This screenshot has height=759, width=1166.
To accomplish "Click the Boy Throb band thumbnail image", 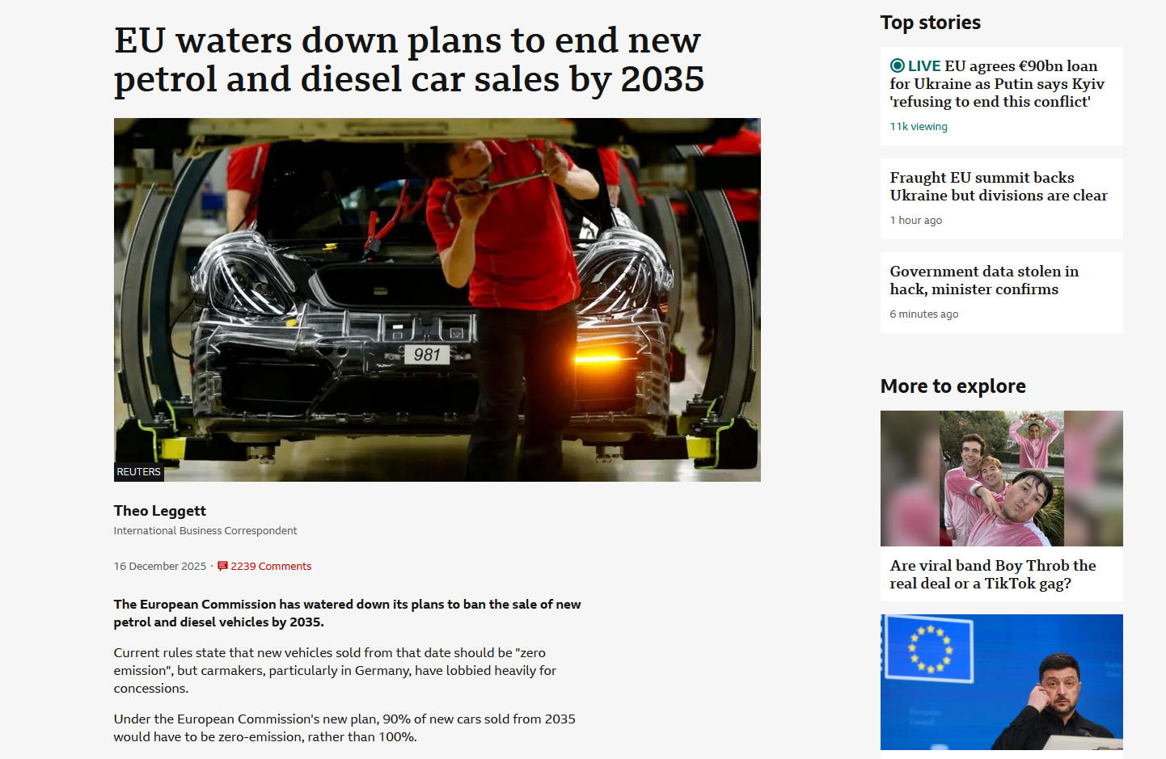I will point(1002,479).
